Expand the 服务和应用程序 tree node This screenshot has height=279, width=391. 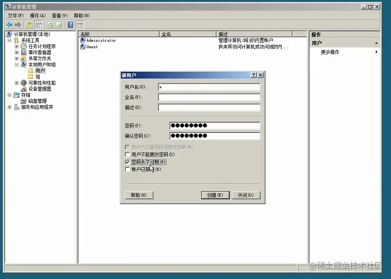tap(9, 107)
